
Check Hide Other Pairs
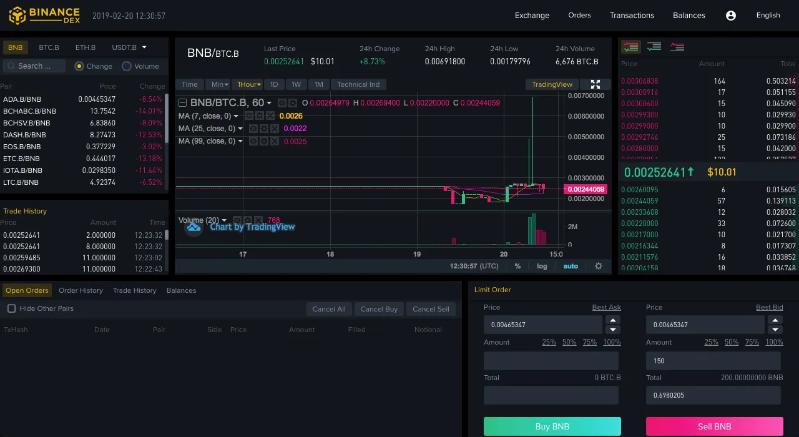pyautogui.click(x=11, y=308)
